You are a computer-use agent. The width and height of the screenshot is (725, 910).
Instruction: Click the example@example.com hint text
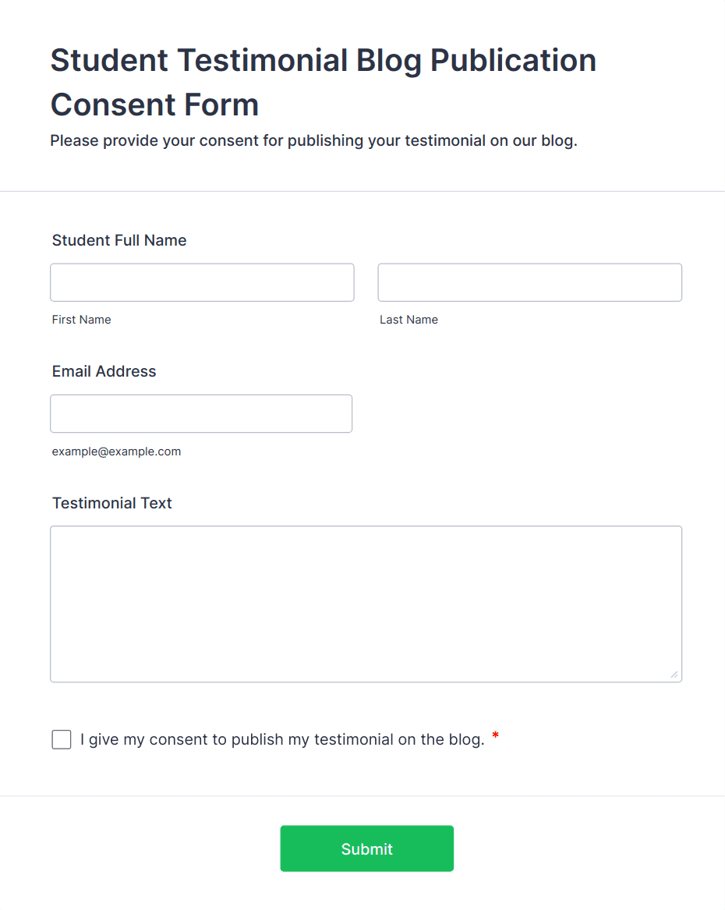[116, 451]
